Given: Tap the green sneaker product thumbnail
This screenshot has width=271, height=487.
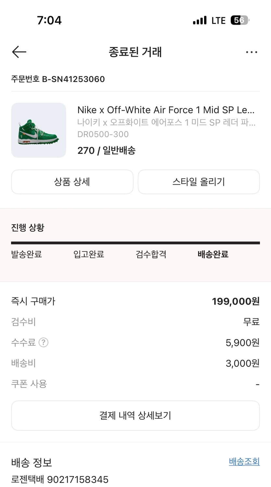Looking at the screenshot, I should pyautogui.click(x=39, y=130).
